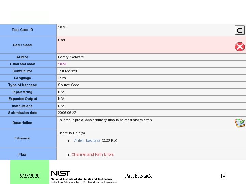Click the Paul E. Black footer name
The height and width of the screenshot is (184, 246).
tap(138, 176)
